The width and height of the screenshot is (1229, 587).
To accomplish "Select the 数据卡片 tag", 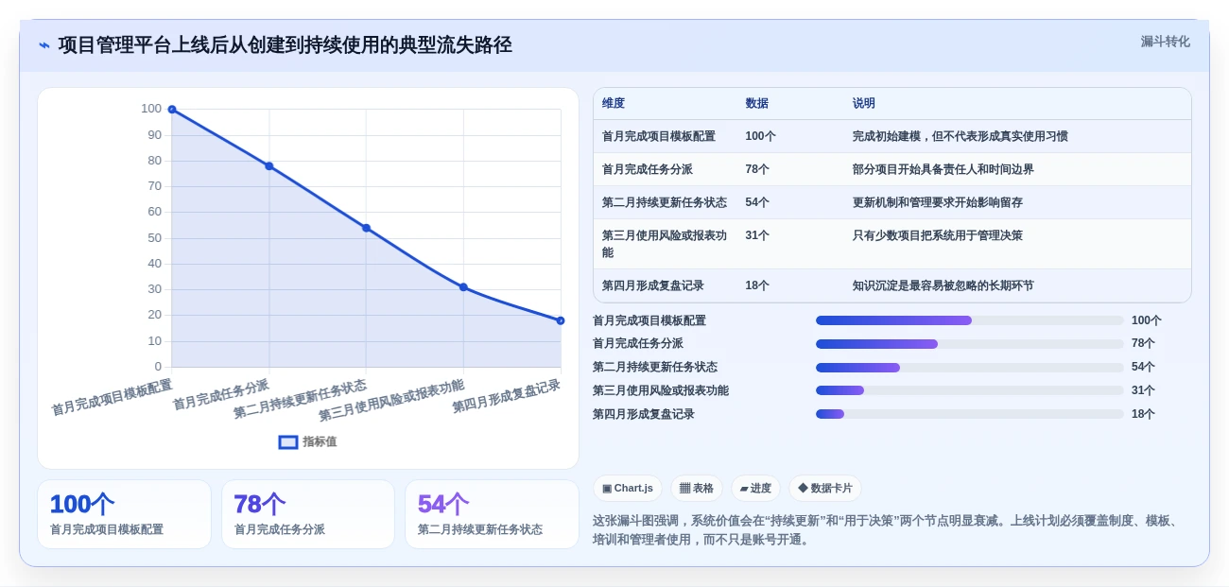I will click(x=825, y=488).
